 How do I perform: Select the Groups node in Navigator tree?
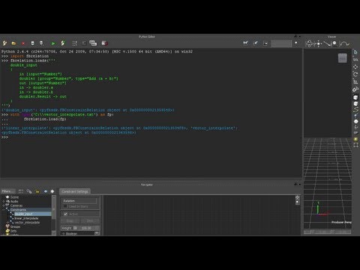(x=15, y=226)
